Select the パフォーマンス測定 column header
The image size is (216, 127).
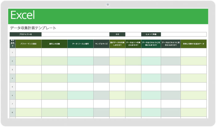pos(28,44)
